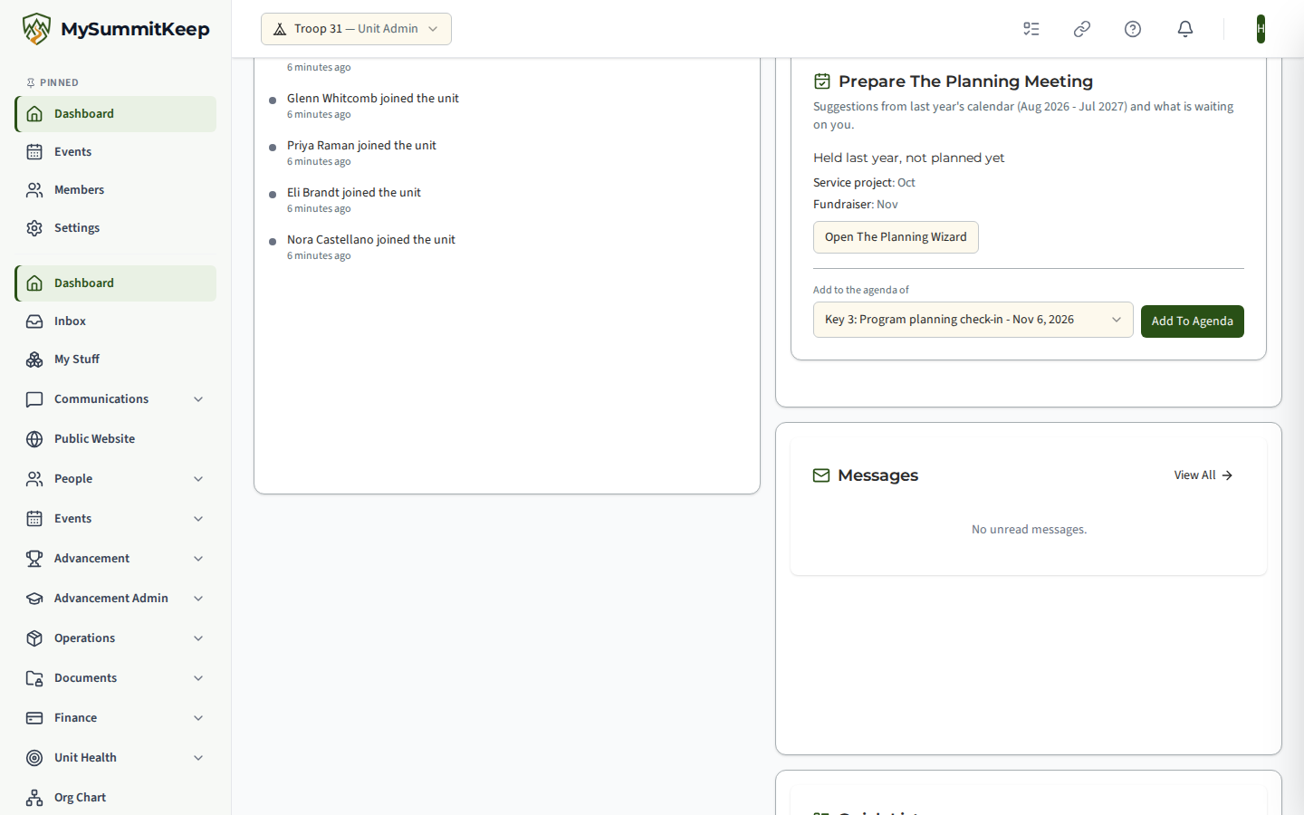
Task: Expand the People section
Action: point(116,479)
